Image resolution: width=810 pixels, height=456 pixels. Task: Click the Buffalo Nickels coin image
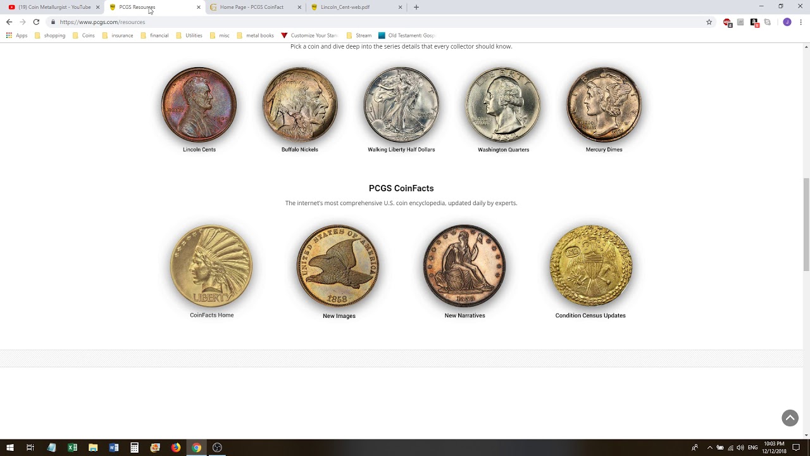tap(300, 104)
